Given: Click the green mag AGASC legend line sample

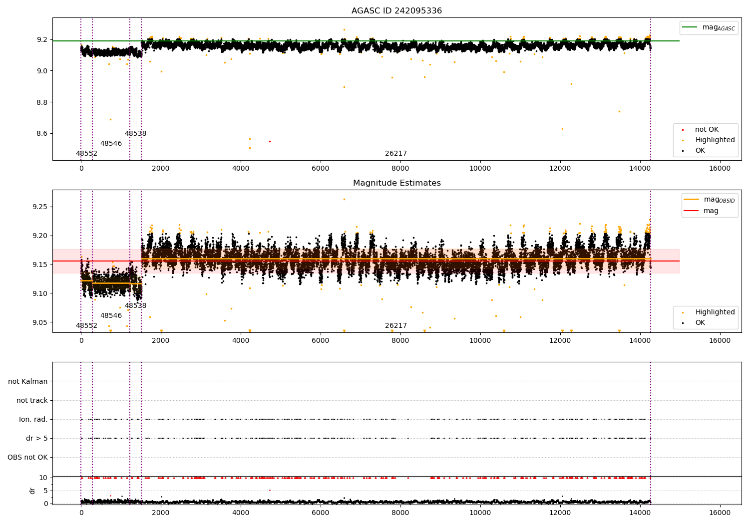Looking at the screenshot, I should click(x=690, y=27).
